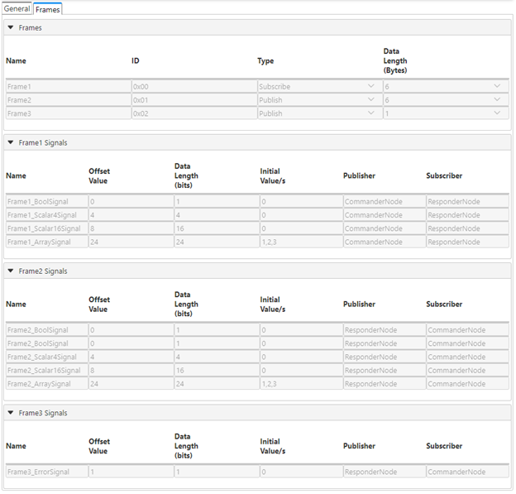Screen dimensions: 516x494
Task: Click initial value of Frame1_Scalar4Signal
Action: point(302,215)
